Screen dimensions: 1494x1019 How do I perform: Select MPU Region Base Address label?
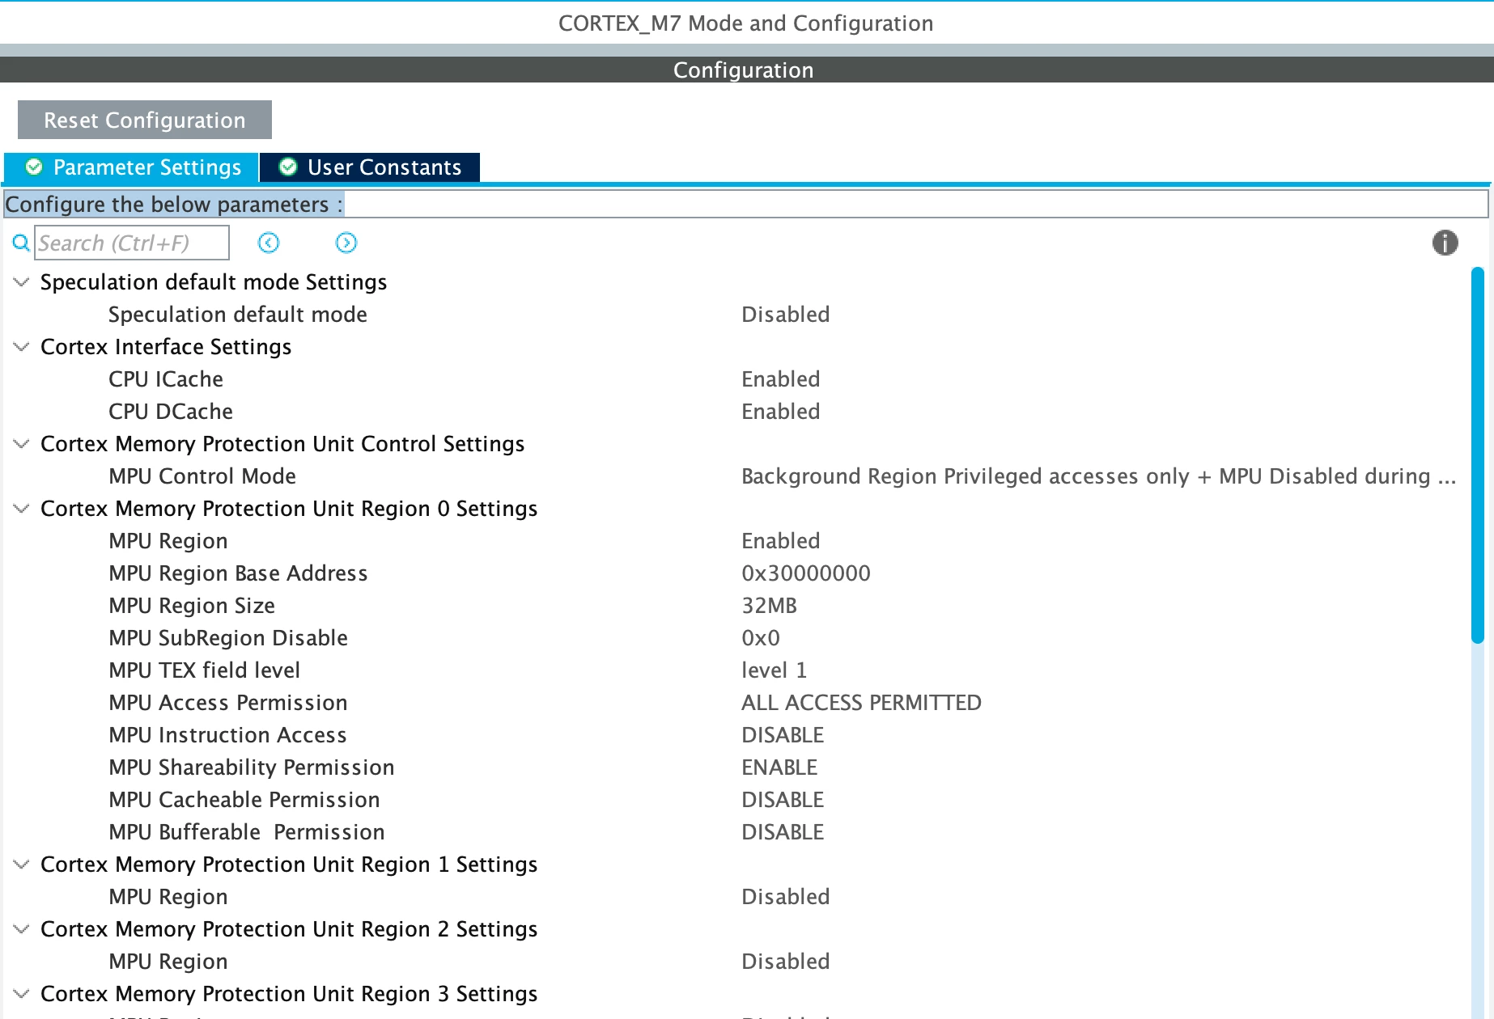click(238, 573)
